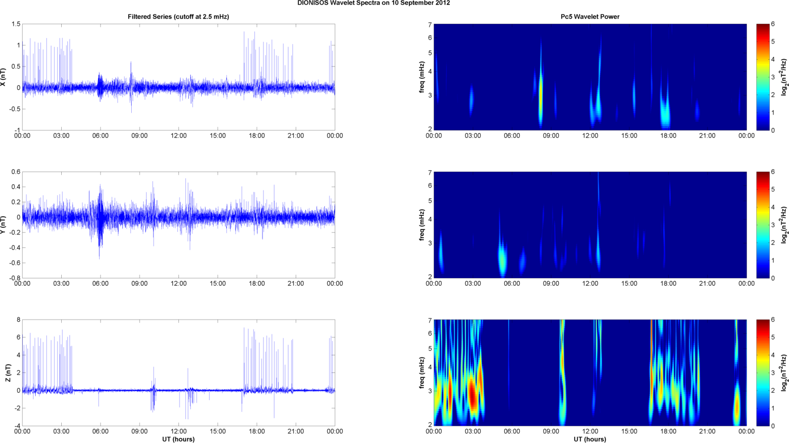Select the Z component filtered series plot
This screenshot has height=443, width=789.
coord(178,372)
